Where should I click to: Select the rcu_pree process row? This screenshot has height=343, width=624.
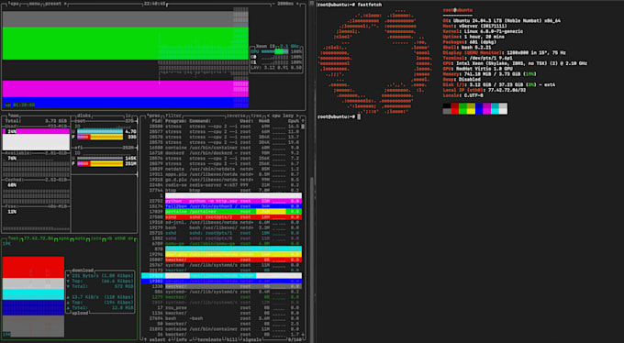coord(222,307)
